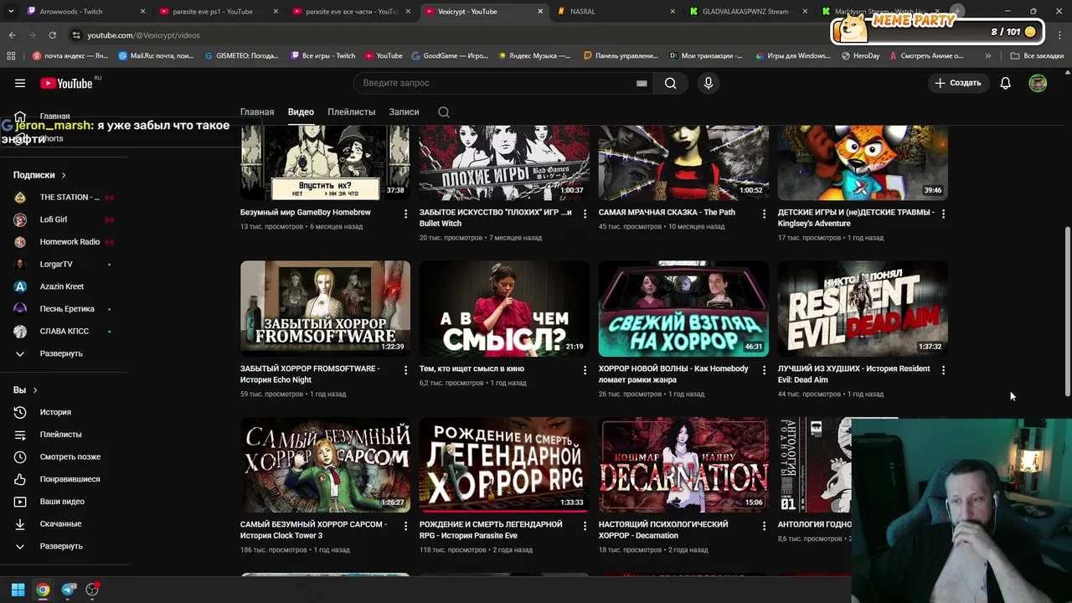The image size is (1072, 603).
Task: Open the СЛАВА КПСС subscription
Action: tap(64, 331)
